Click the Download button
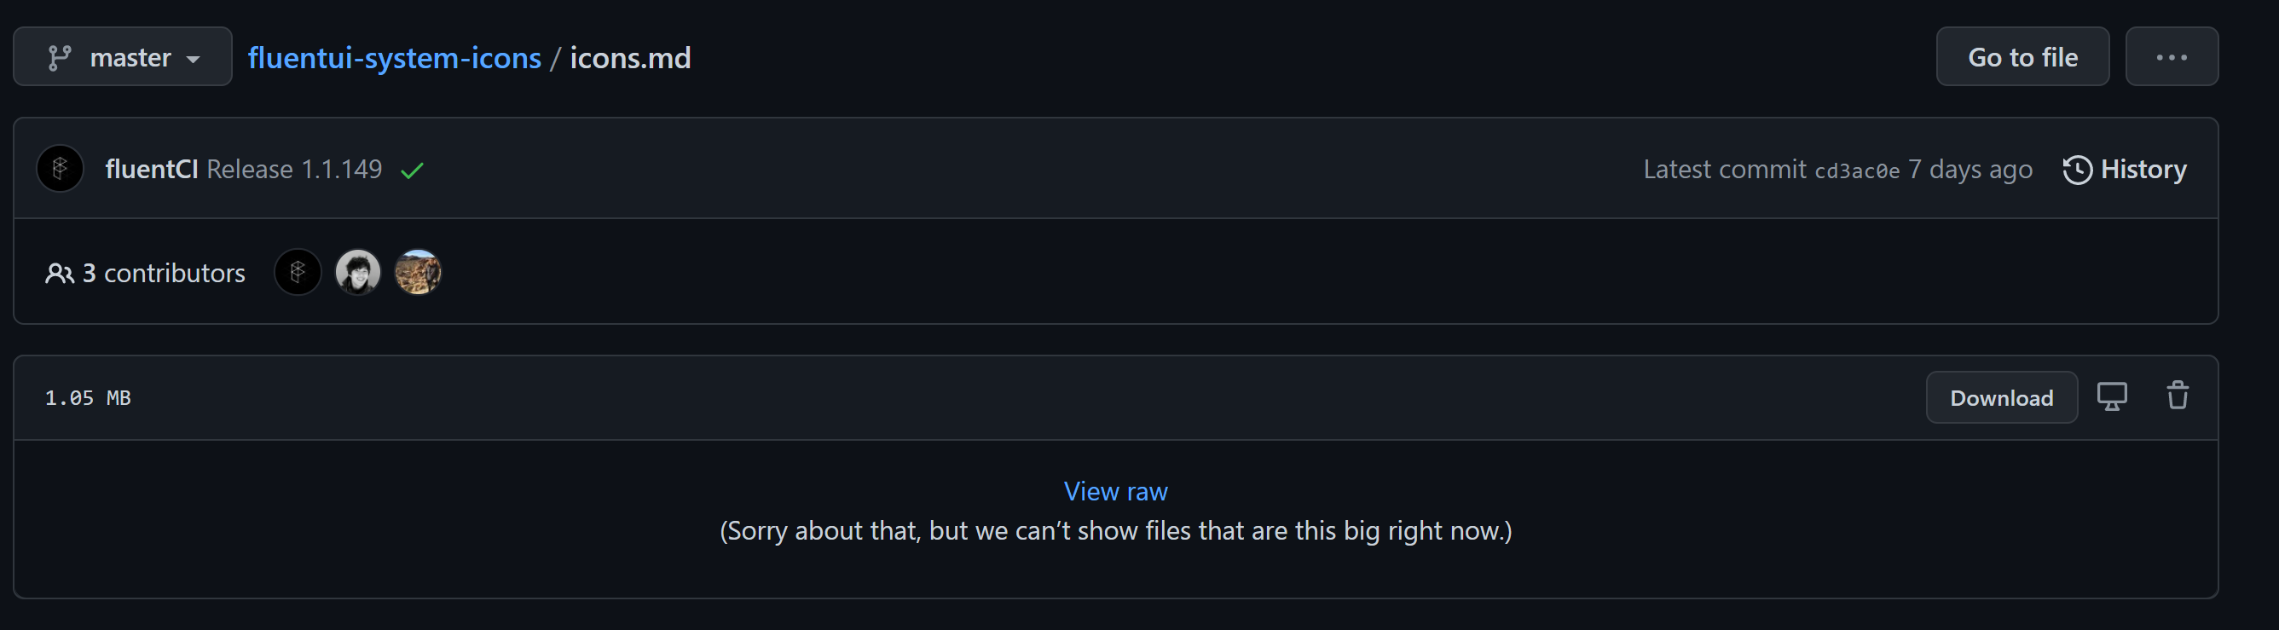This screenshot has width=2279, height=630. 2002,397
